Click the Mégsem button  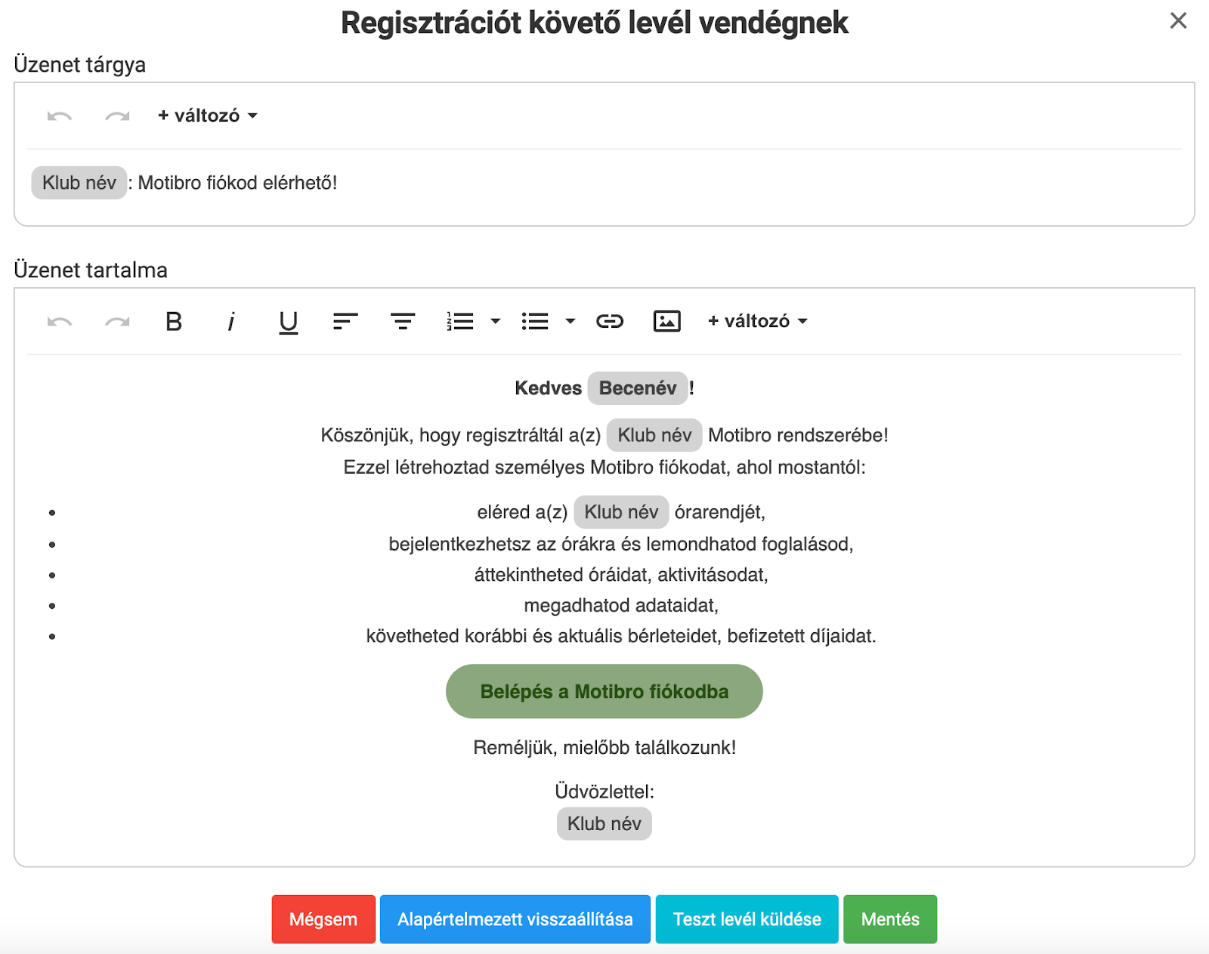pos(323,919)
